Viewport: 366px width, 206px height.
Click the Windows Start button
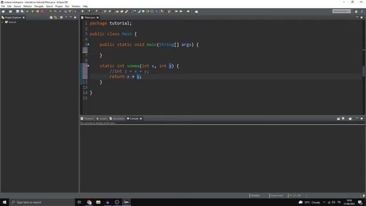[5, 202]
